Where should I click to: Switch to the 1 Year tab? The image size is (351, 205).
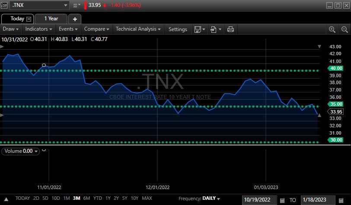coord(51,19)
